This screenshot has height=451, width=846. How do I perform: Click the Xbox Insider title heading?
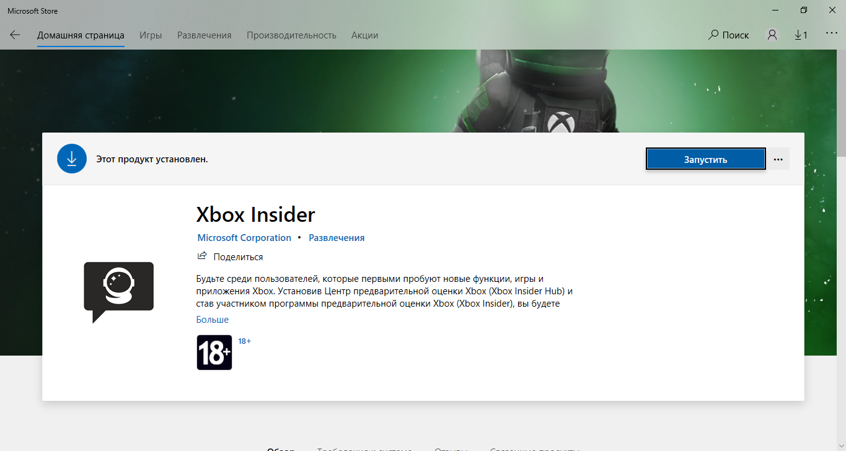coord(255,214)
